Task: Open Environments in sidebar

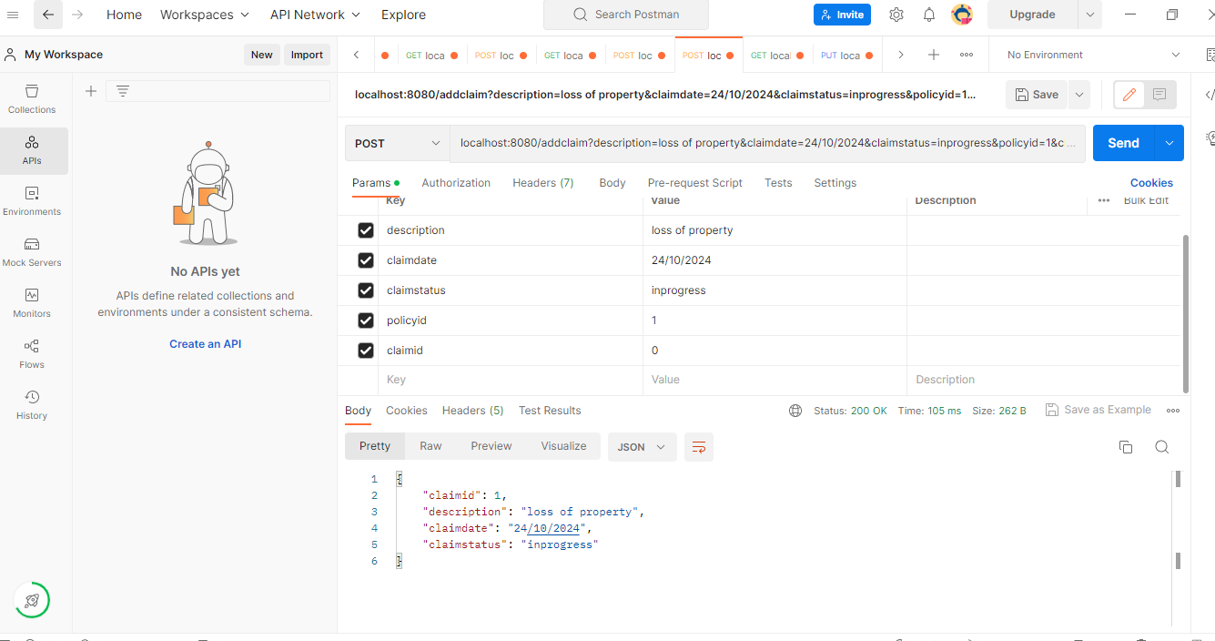Action: [x=32, y=201]
